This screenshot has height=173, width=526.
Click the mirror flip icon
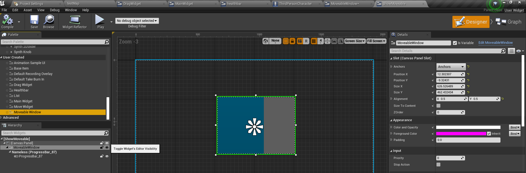341,41
